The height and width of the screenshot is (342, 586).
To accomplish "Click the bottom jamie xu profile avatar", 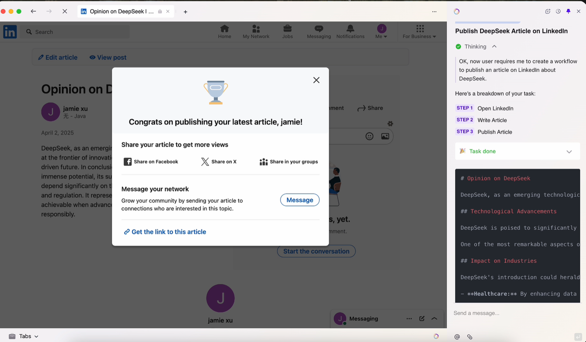I will [220, 298].
